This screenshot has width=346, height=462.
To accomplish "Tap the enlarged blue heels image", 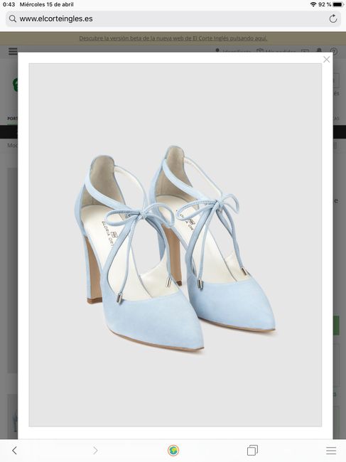I will point(175,245).
